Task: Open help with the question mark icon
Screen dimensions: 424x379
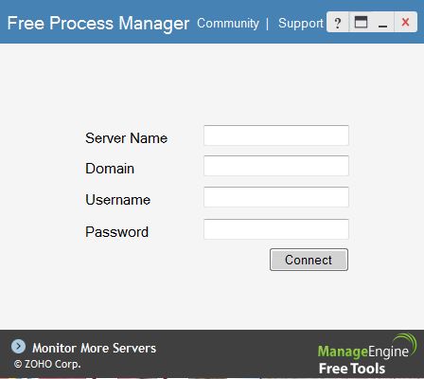Action: tap(338, 23)
